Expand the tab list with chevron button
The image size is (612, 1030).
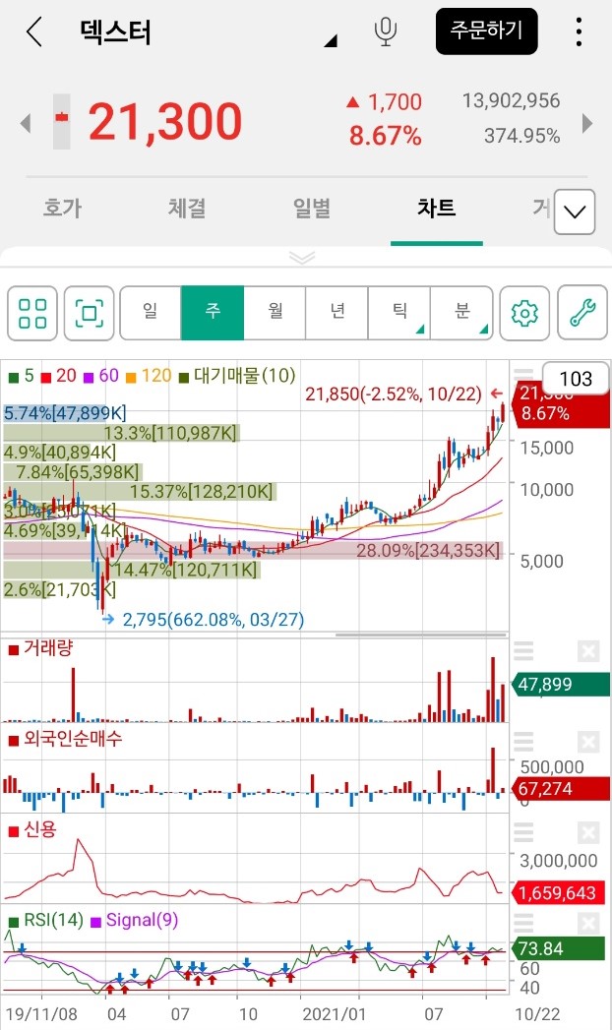(575, 212)
